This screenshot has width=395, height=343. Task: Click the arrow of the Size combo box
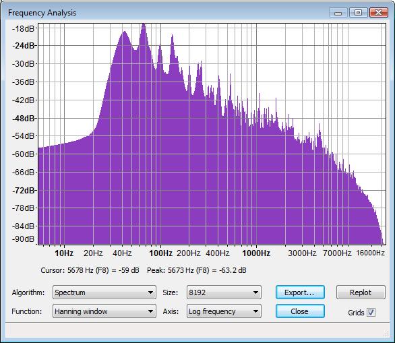[x=255, y=292]
